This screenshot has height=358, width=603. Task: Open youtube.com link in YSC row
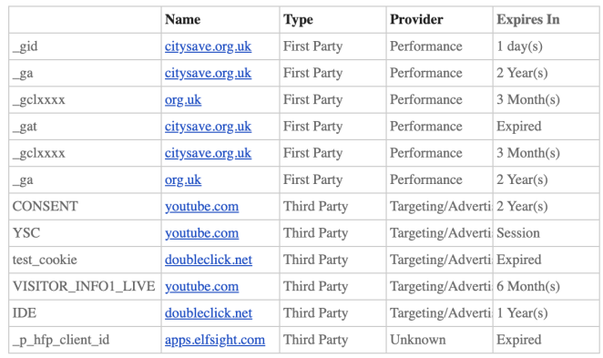(x=202, y=233)
